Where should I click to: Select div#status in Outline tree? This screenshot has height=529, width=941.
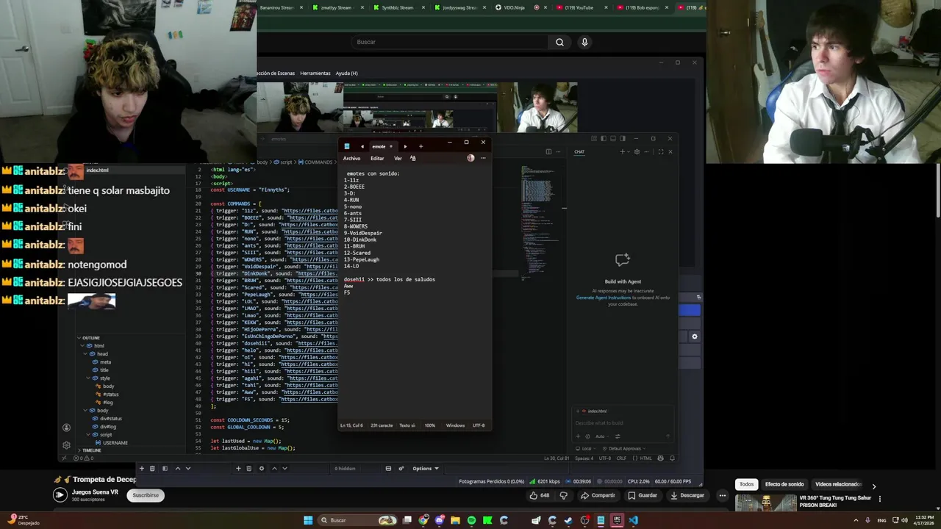110,418
